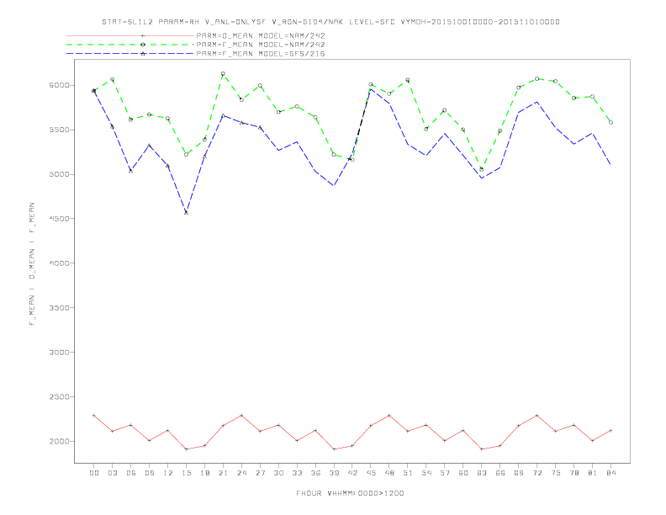Click green NAM circle marker at hour 84
The image size is (666, 515).
pyautogui.click(x=610, y=122)
